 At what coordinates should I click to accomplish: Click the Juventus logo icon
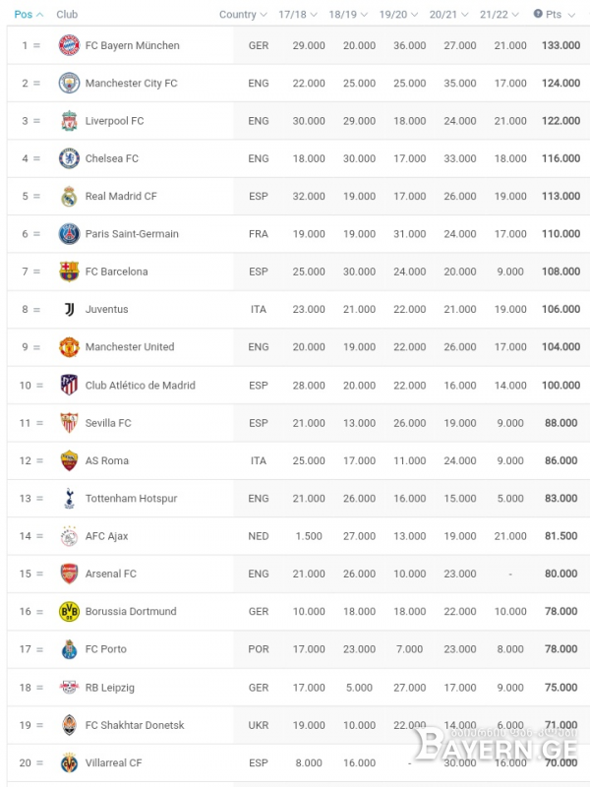(x=69, y=309)
